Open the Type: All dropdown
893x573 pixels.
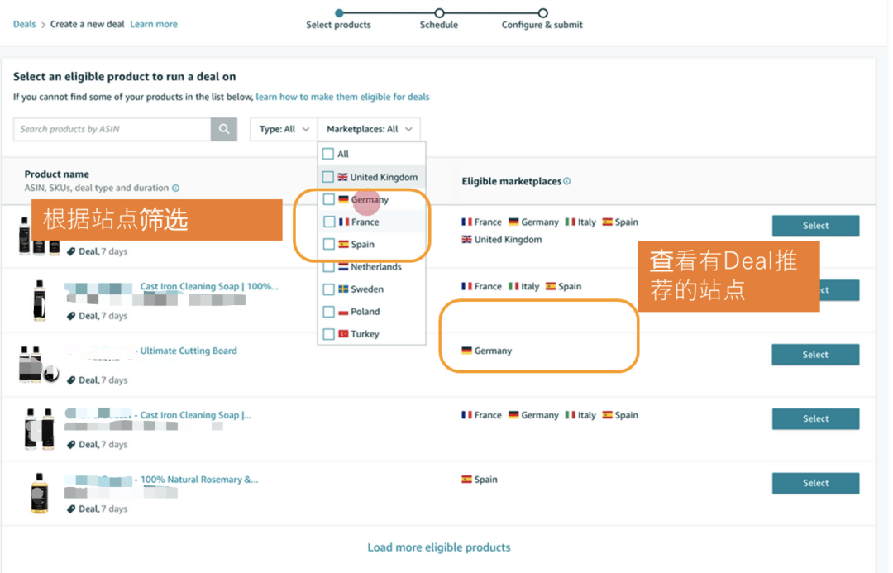284,129
